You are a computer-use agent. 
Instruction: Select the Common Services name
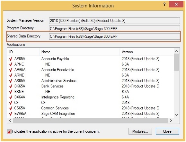coord(55,108)
